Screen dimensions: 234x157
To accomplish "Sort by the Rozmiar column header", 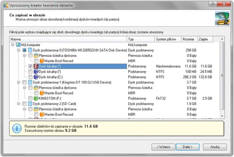I will (189, 39).
